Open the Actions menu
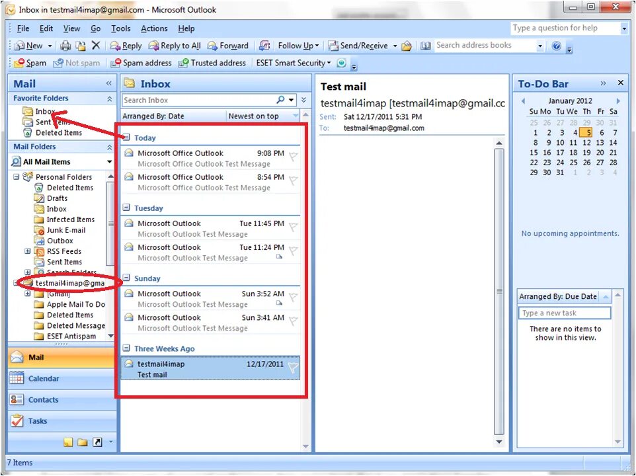Image resolution: width=636 pixels, height=476 pixels. (x=154, y=28)
